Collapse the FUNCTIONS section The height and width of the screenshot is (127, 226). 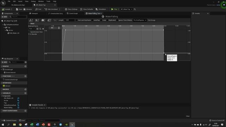[x=2, y=76]
